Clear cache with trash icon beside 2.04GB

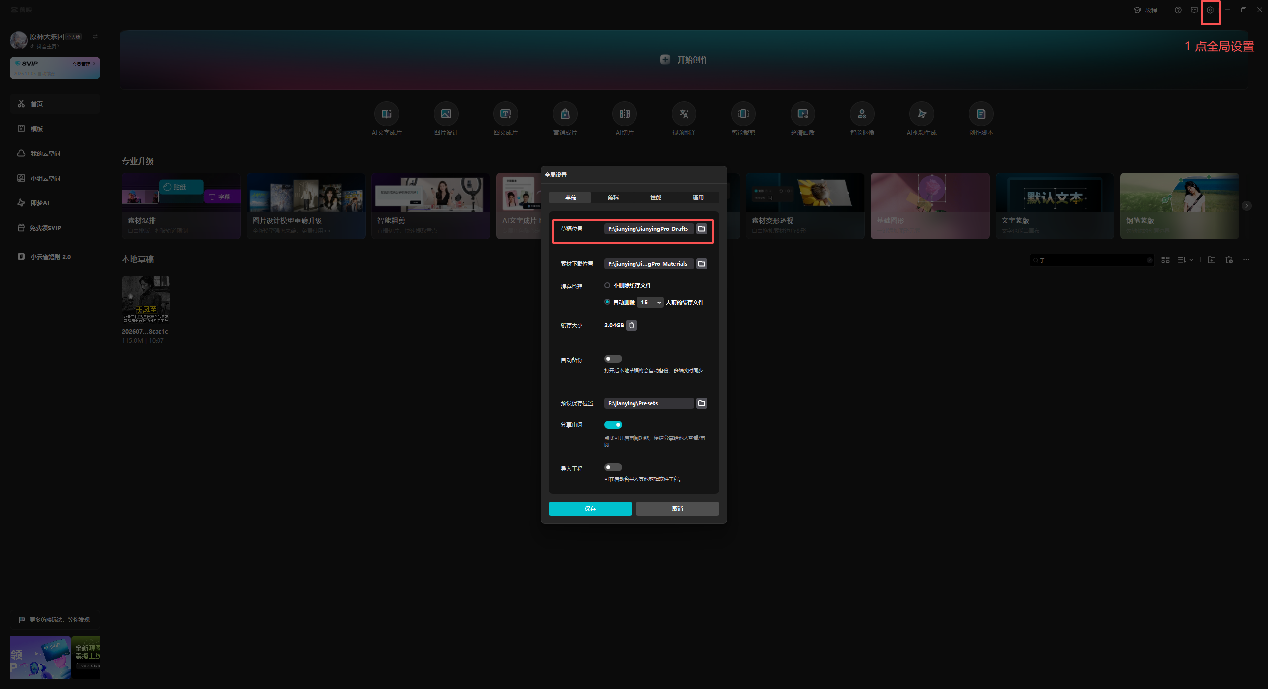[x=632, y=325]
